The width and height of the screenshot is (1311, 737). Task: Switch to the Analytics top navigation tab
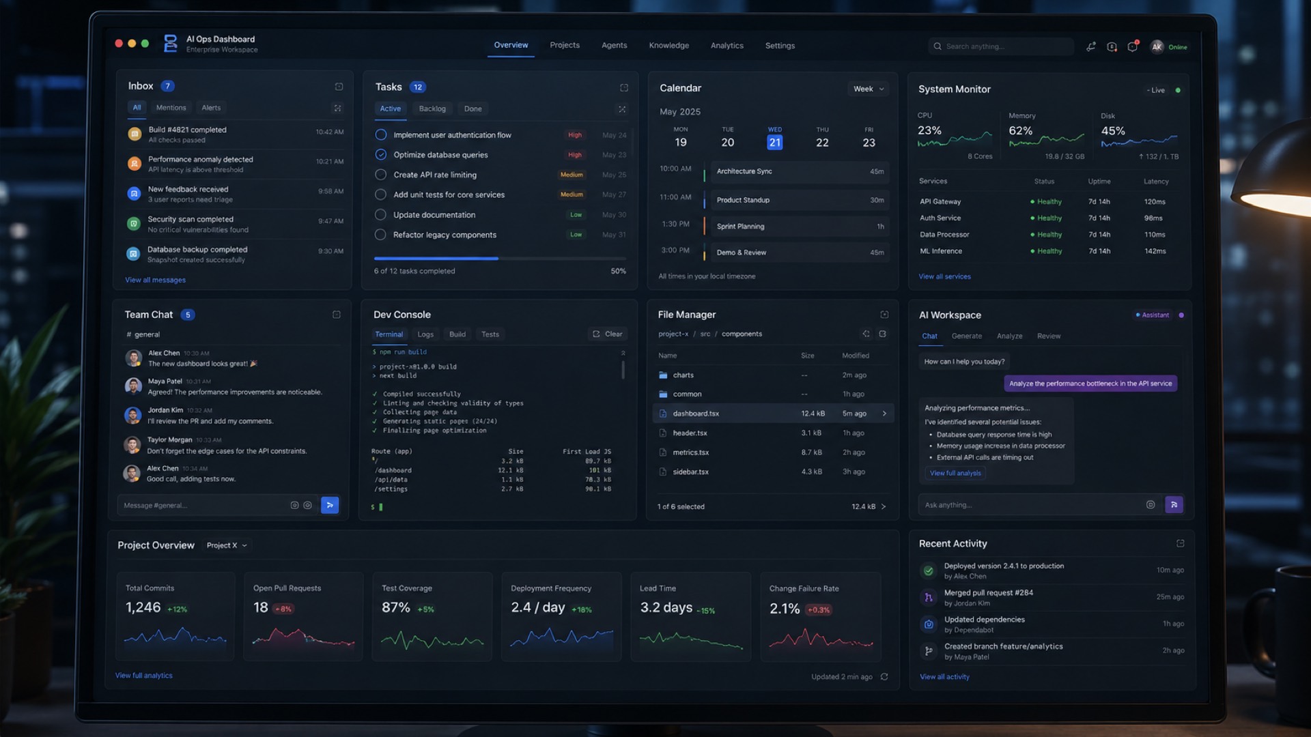tap(727, 46)
